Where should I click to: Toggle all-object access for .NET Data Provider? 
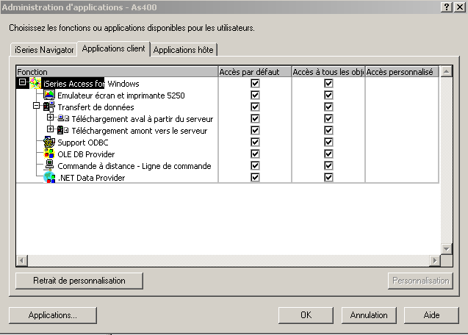click(328, 177)
